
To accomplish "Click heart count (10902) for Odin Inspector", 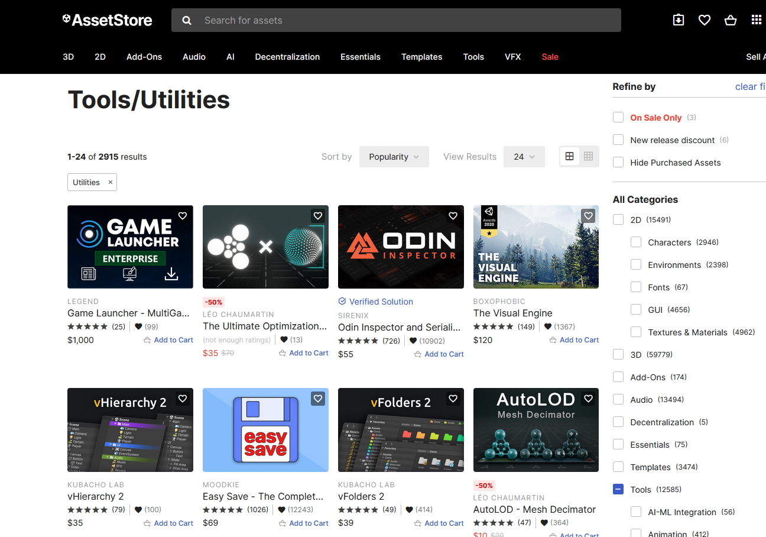I will tap(427, 341).
